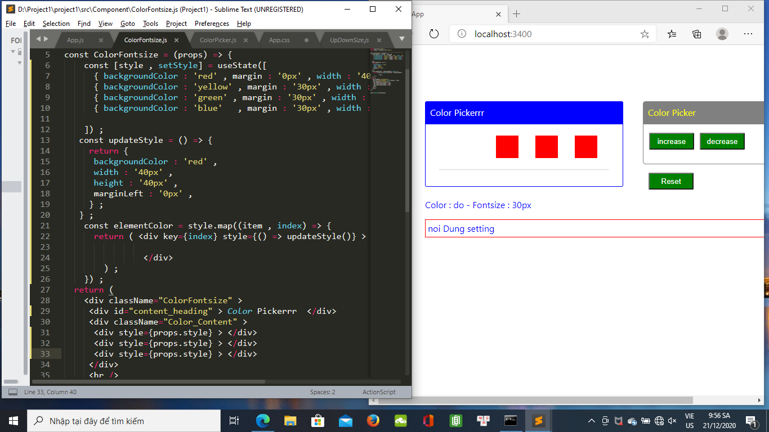Close the ColorFontsize.js tab
Screen dimensions: 769x432
tap(177, 40)
